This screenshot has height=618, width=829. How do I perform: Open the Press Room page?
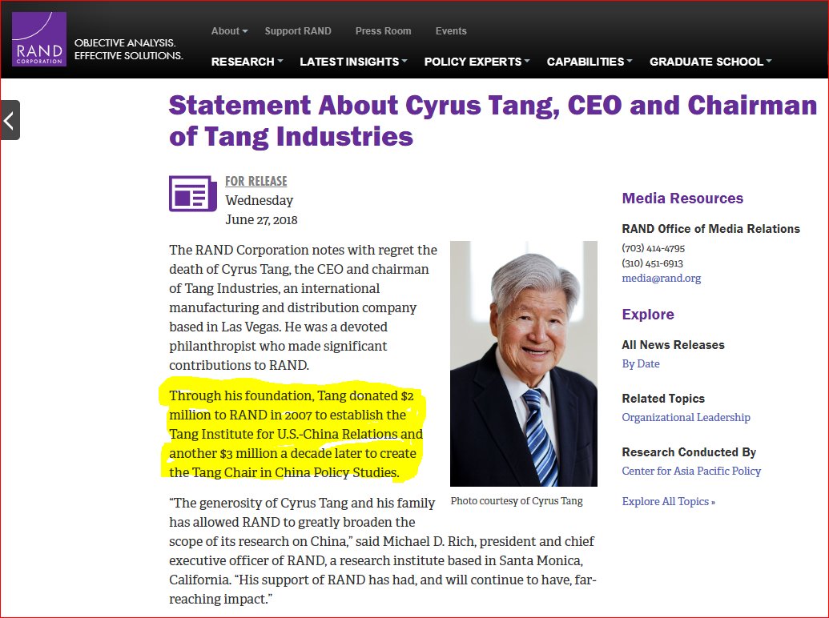click(x=384, y=31)
